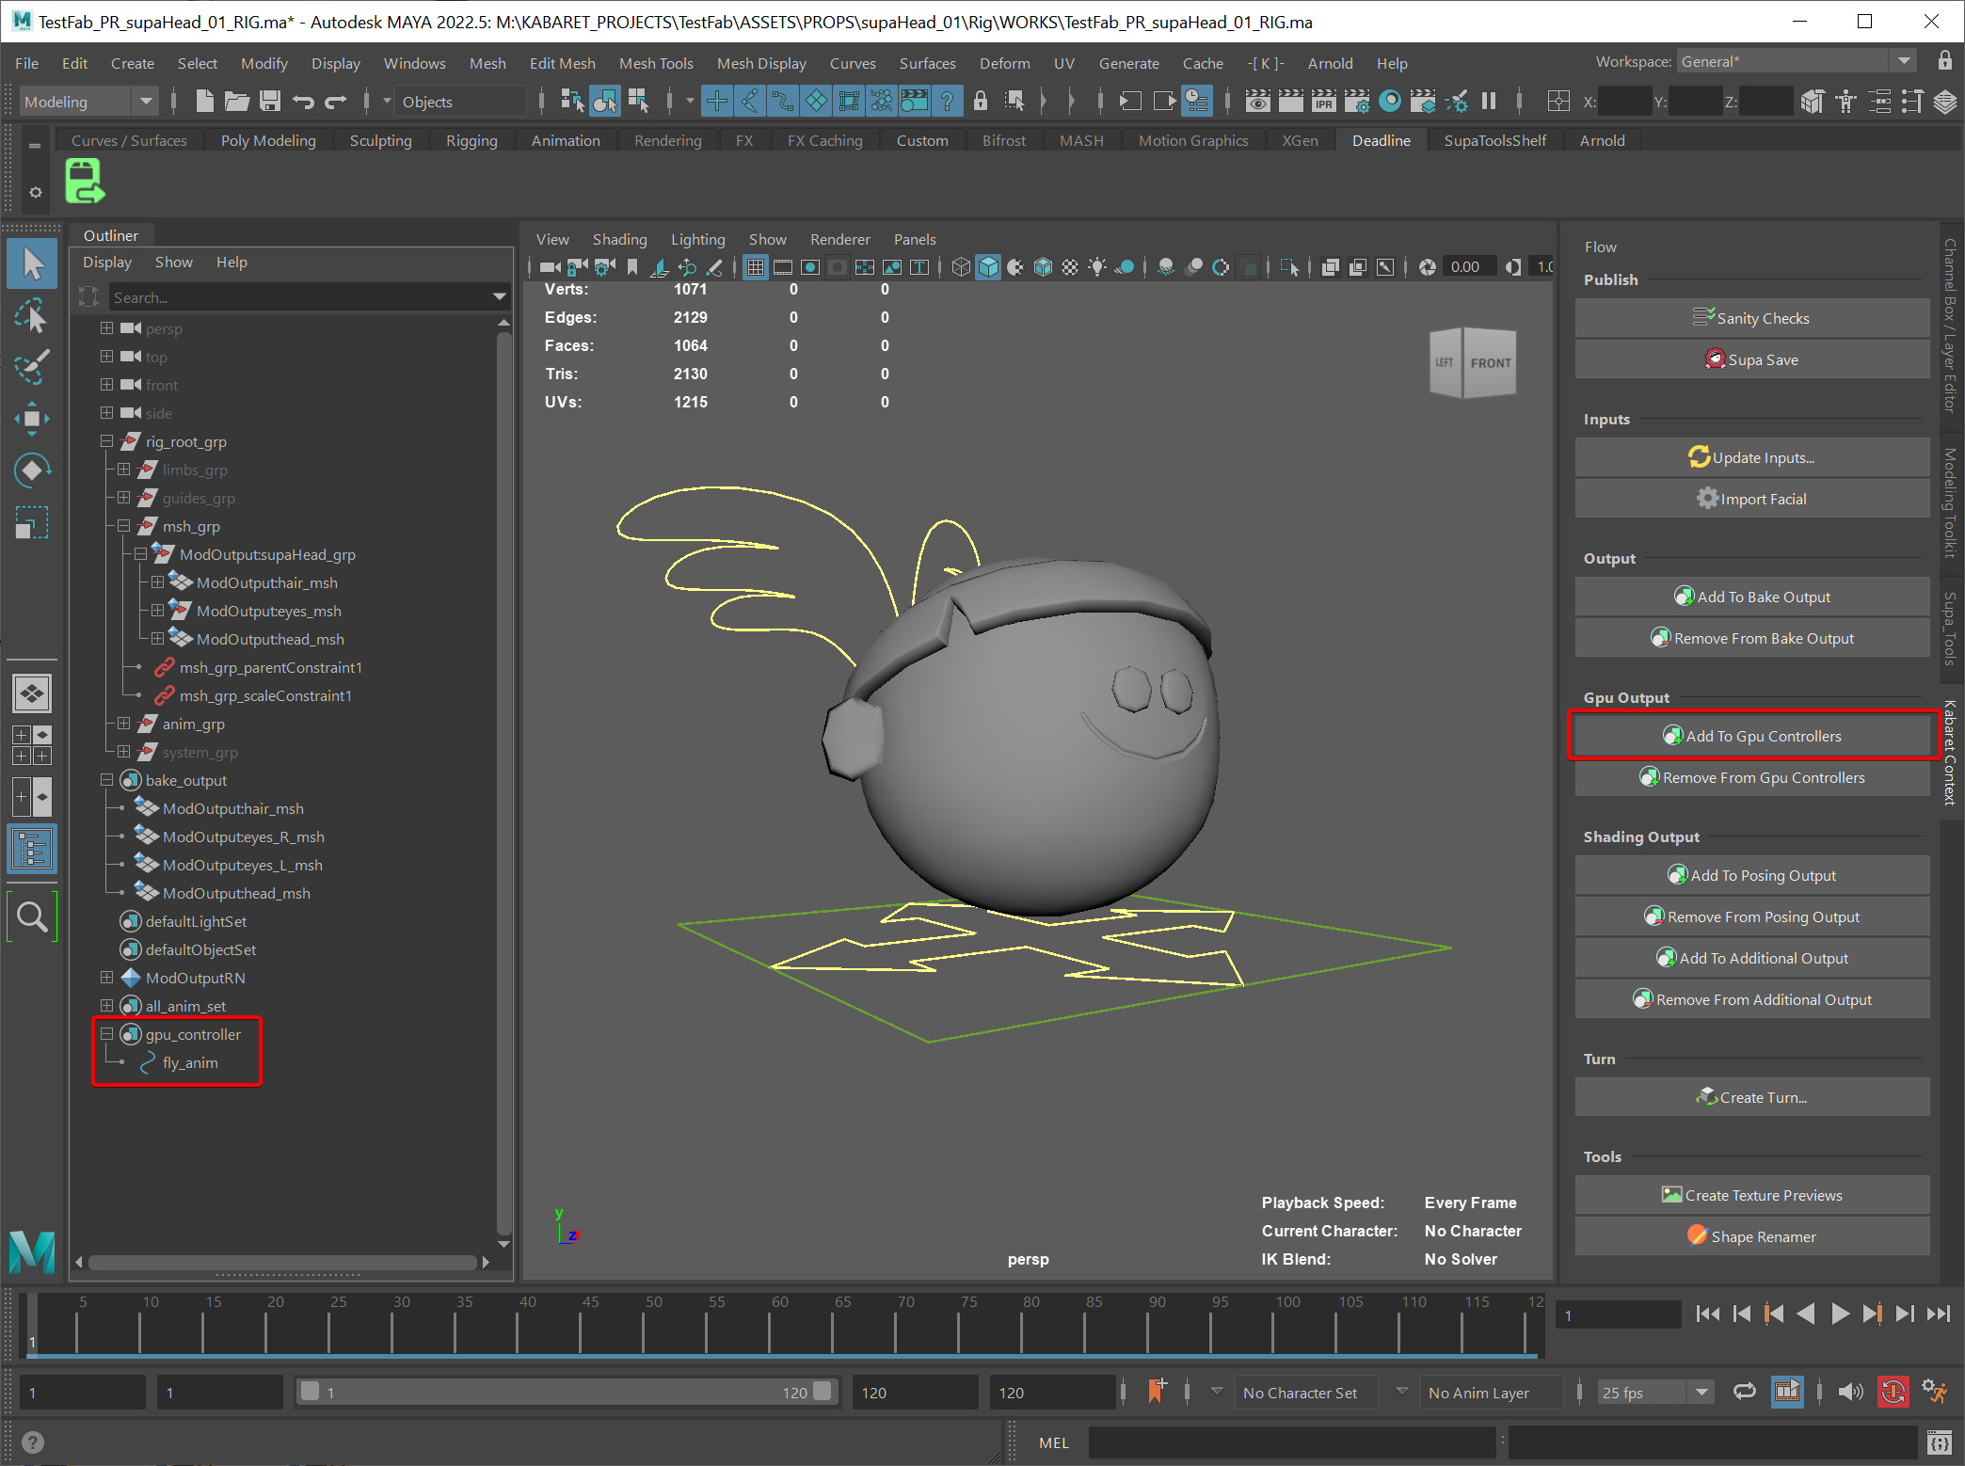Switch to the SupaToolsShelf tab
This screenshot has height=1466, width=1965.
click(1494, 140)
